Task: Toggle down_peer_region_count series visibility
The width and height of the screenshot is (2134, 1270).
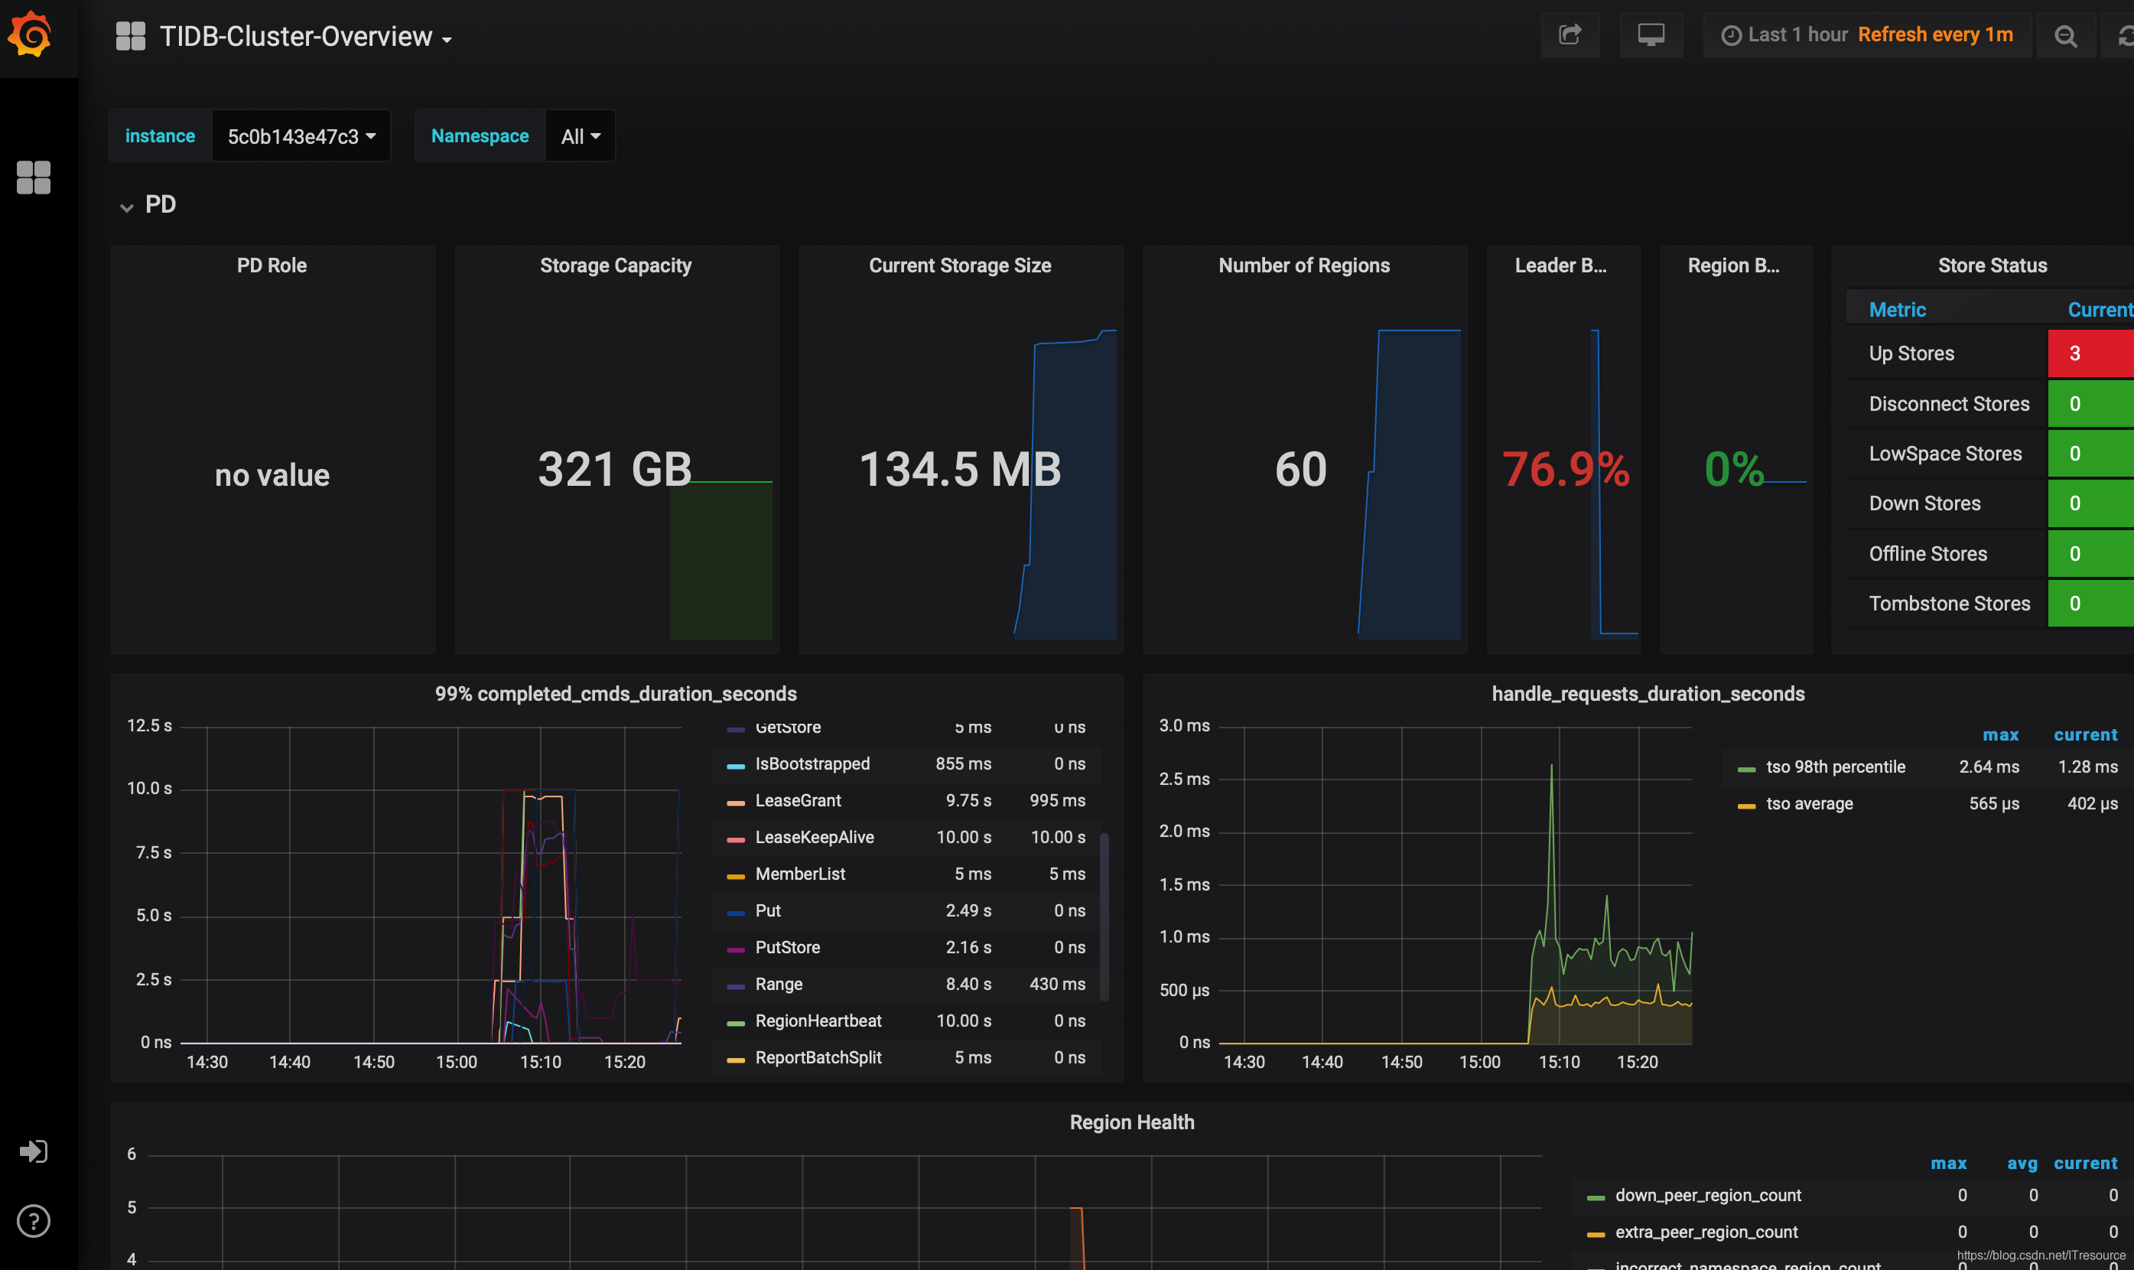Action: [1707, 1195]
